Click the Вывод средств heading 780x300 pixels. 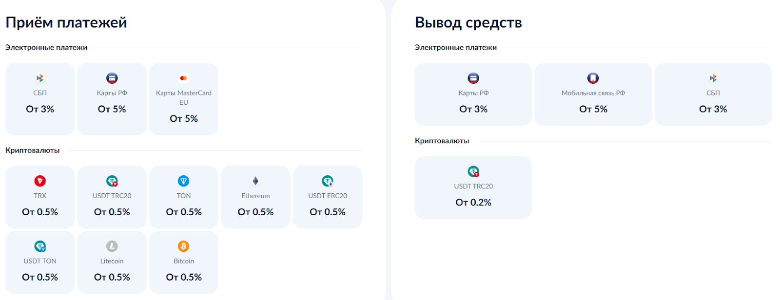tap(468, 23)
